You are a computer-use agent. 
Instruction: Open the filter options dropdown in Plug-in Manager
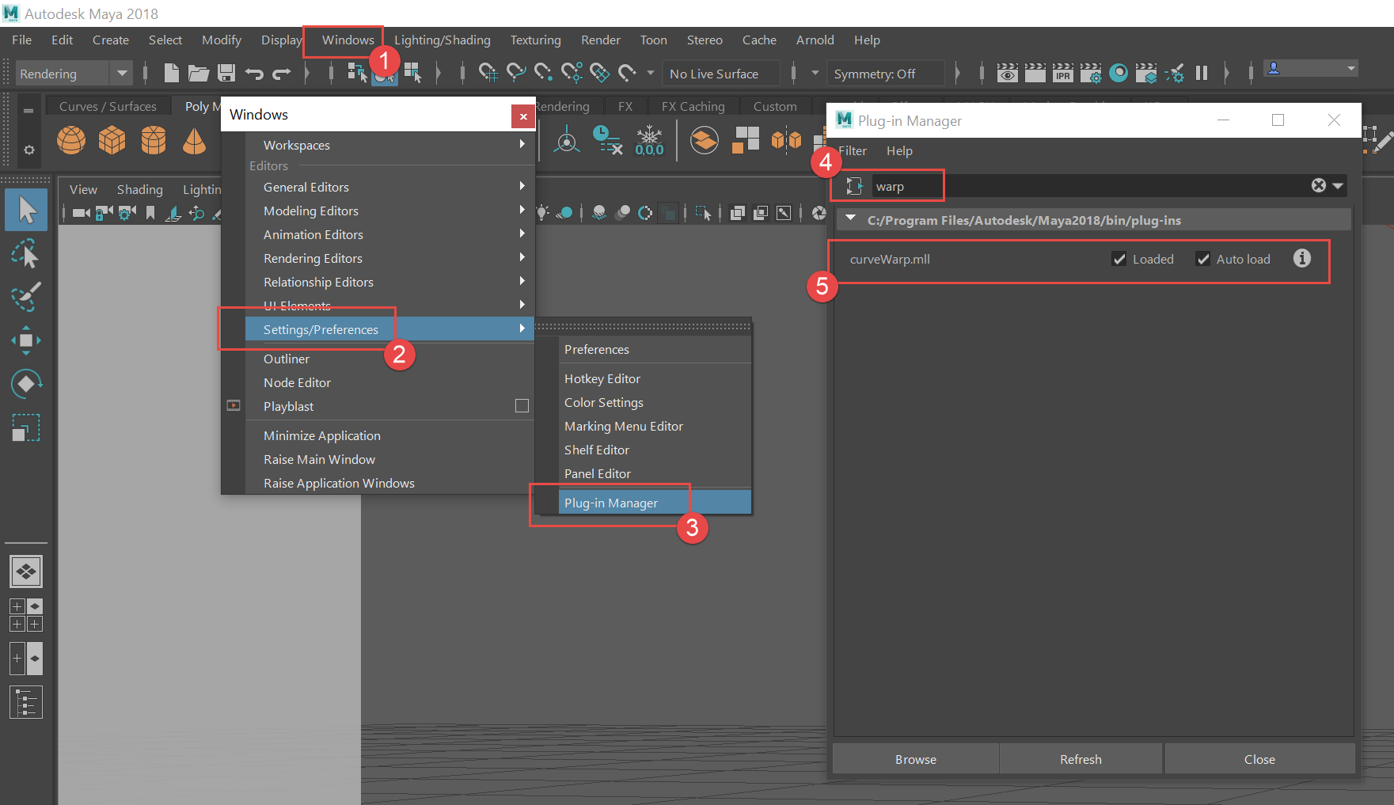(1337, 185)
